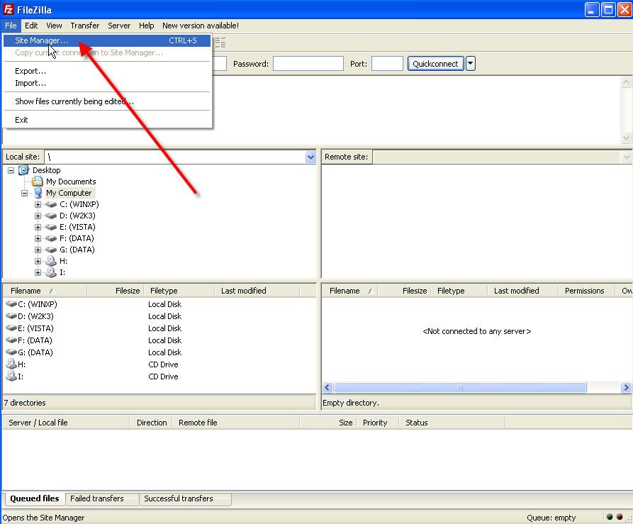This screenshot has width=633, height=524.
Task: Click F: (DATA) drive icon in tree
Action: click(51, 238)
